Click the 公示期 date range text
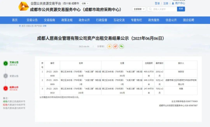 60,97
